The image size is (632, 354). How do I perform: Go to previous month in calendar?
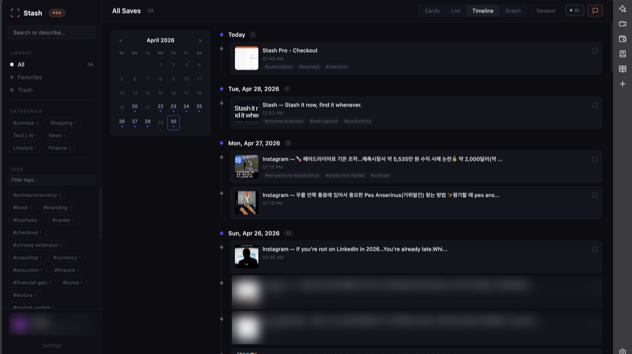(121, 40)
